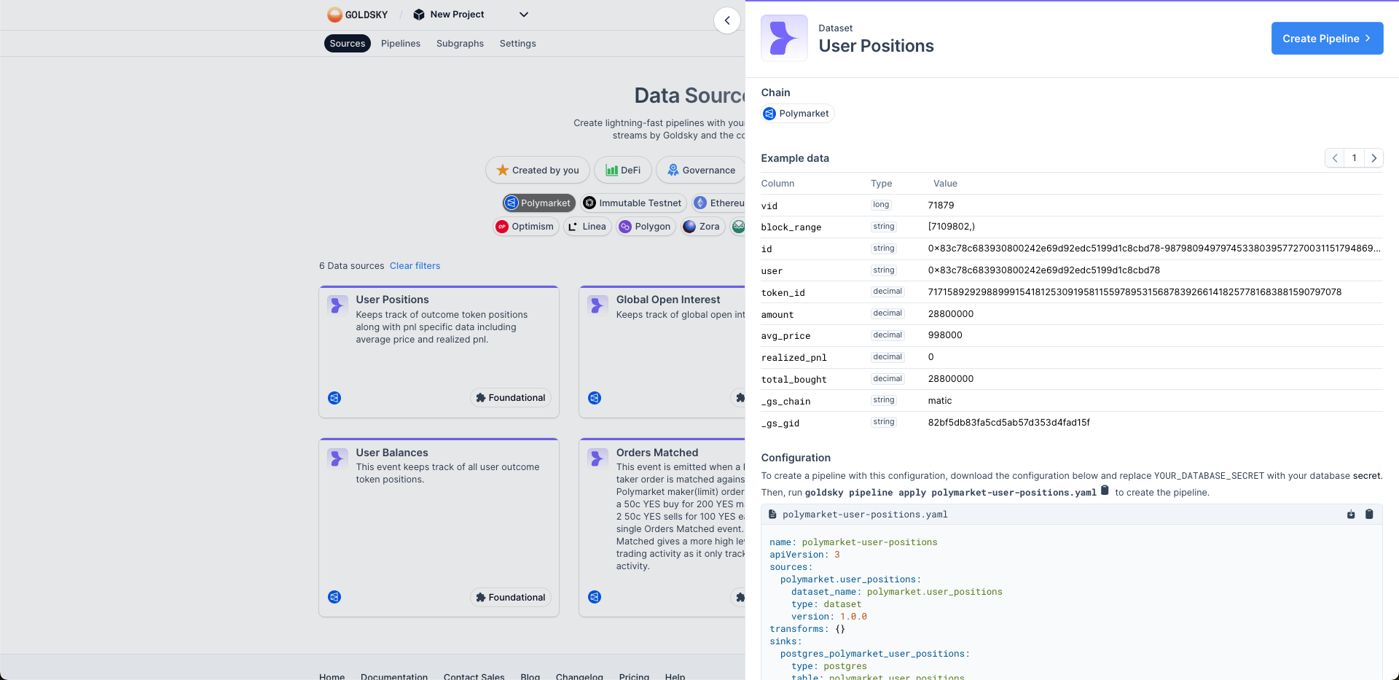Download the polymarket-user-positions.yaml file
This screenshot has height=680, width=1399.
tap(1351, 515)
